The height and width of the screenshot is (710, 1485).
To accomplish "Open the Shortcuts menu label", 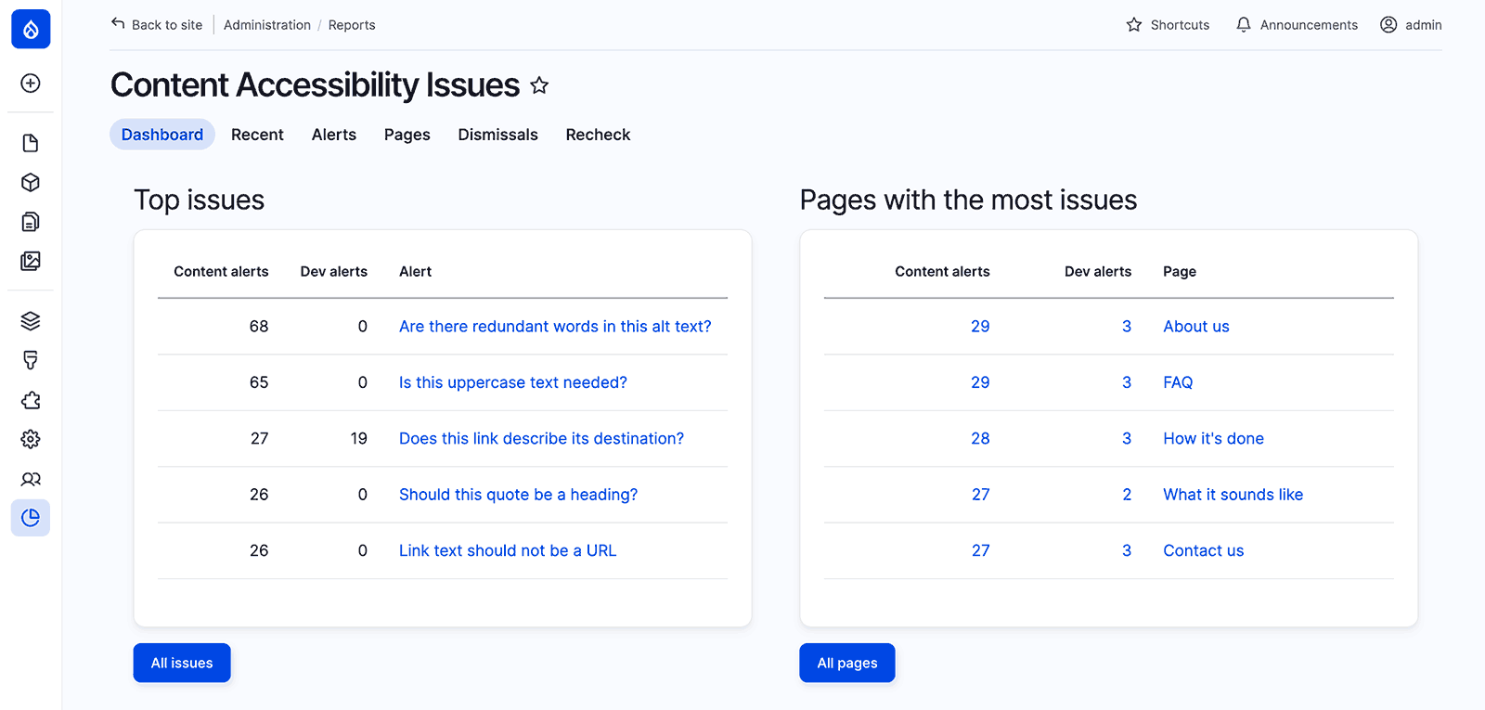I will 1180,25.
